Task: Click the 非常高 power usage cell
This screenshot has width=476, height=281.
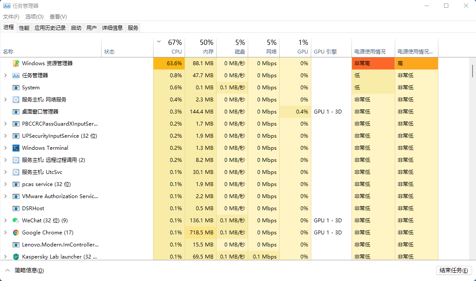Action: click(374, 63)
